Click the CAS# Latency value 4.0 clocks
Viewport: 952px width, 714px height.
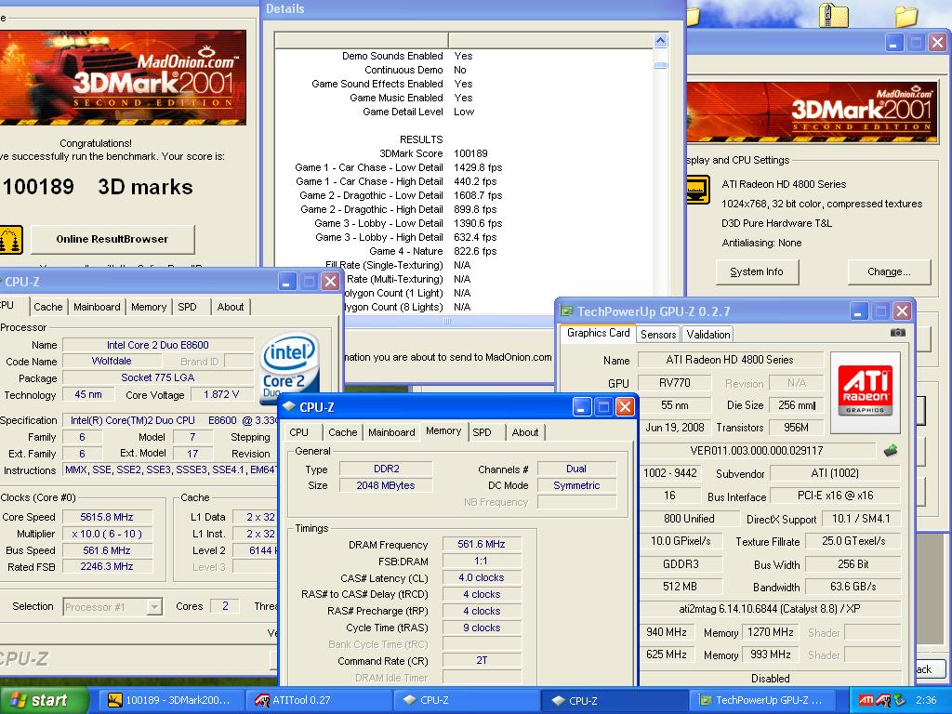pos(482,578)
